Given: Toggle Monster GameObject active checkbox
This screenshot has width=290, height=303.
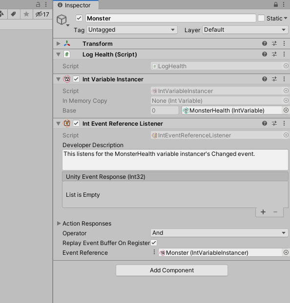Looking at the screenshot, I should 79,18.
